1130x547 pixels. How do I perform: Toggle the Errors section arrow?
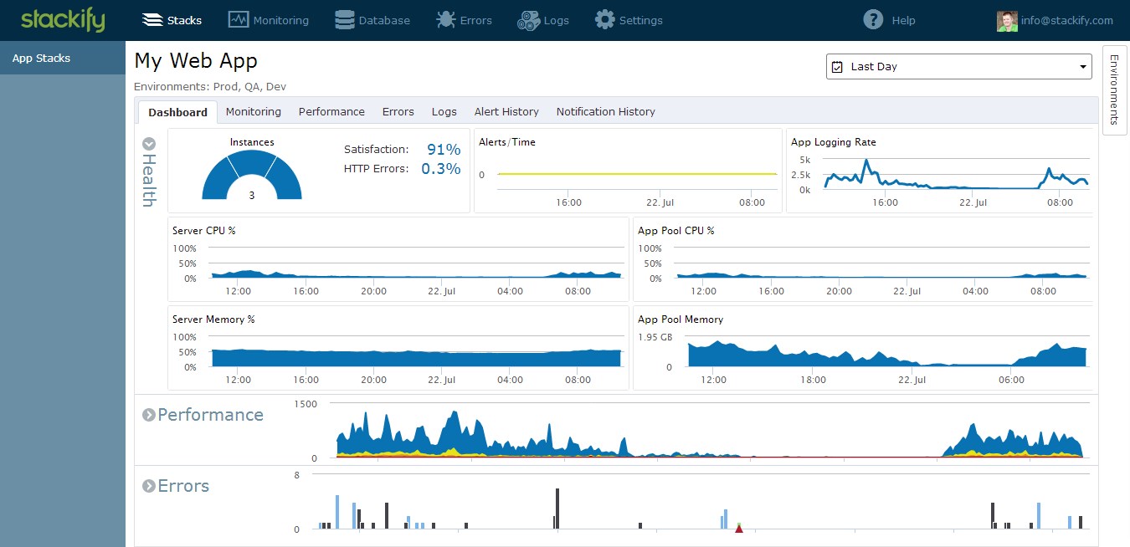pos(149,486)
